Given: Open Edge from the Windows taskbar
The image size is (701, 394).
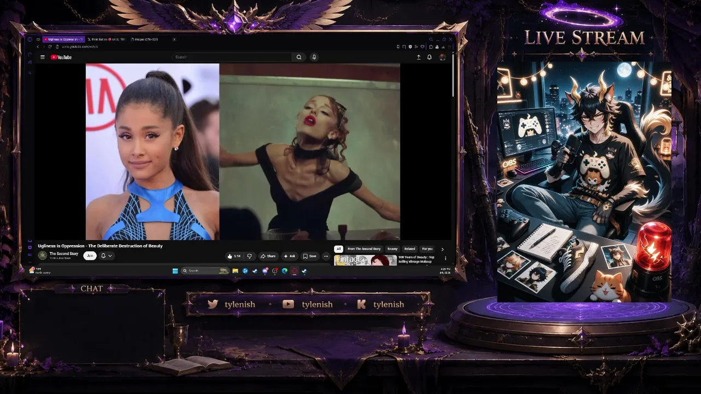Looking at the screenshot, I should click(x=285, y=271).
